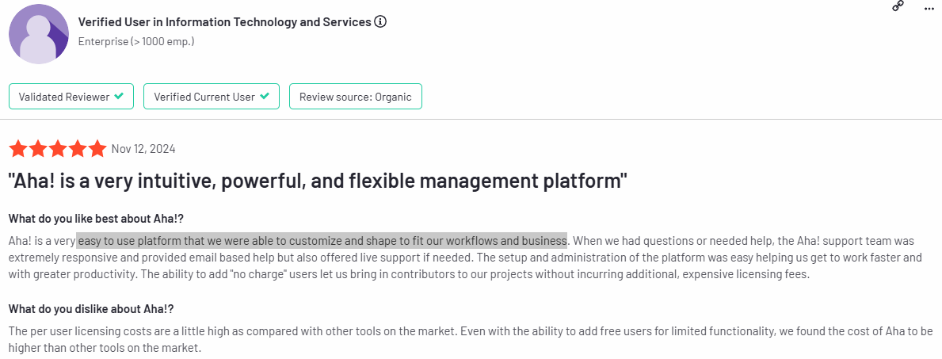Click the checkmark in Verified Current User badge
Viewport: 942px width, 359px height.
[x=265, y=96]
